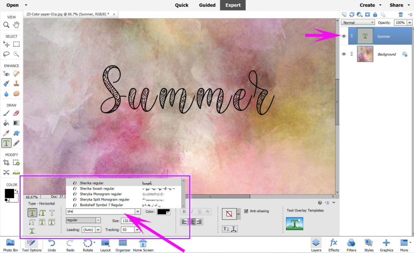Click the lock all pixels icon
This screenshot has width=414, height=253.
click(x=375, y=14)
